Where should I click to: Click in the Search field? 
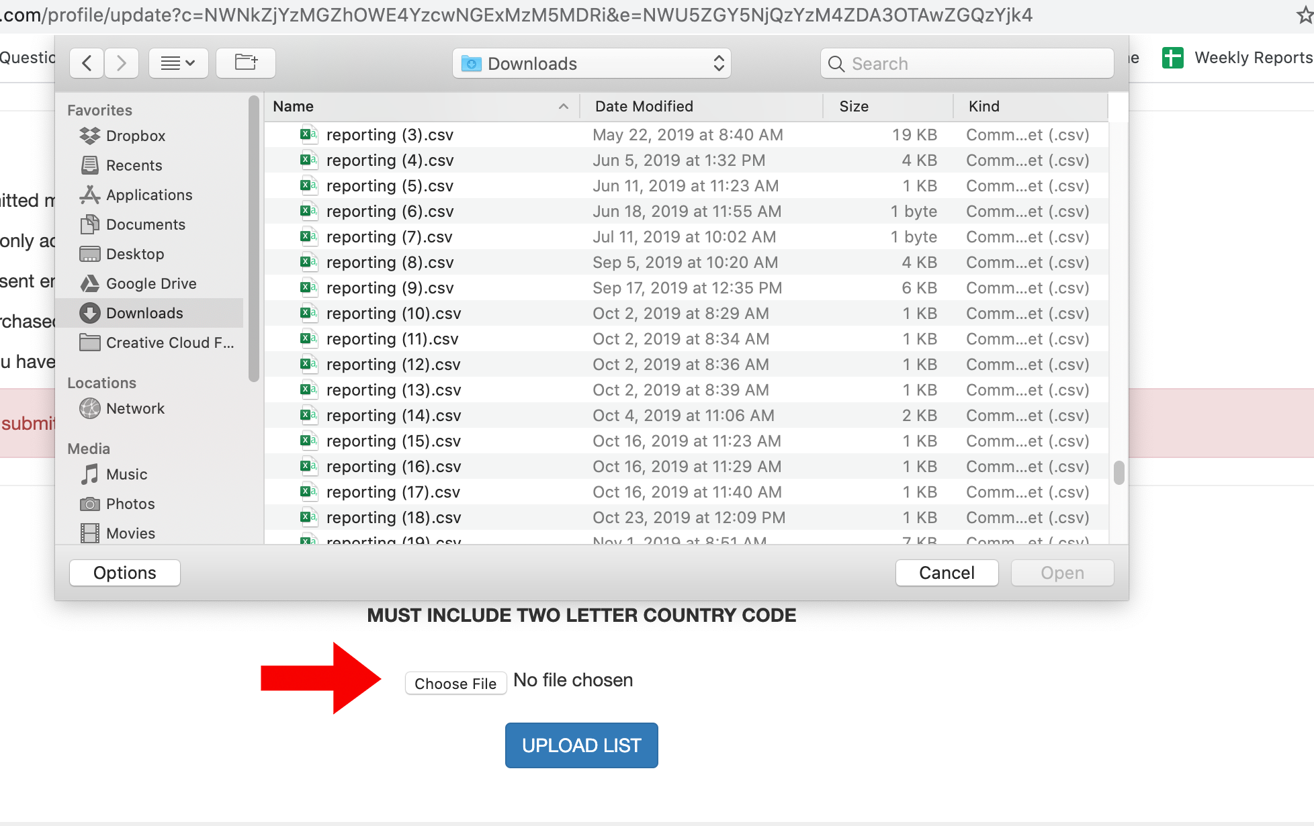click(x=967, y=63)
